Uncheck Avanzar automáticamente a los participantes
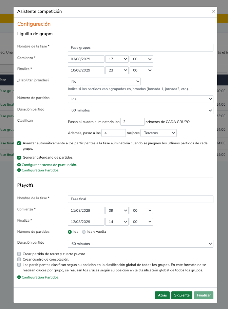Viewport: 228px width, 309px height. pos(19,143)
